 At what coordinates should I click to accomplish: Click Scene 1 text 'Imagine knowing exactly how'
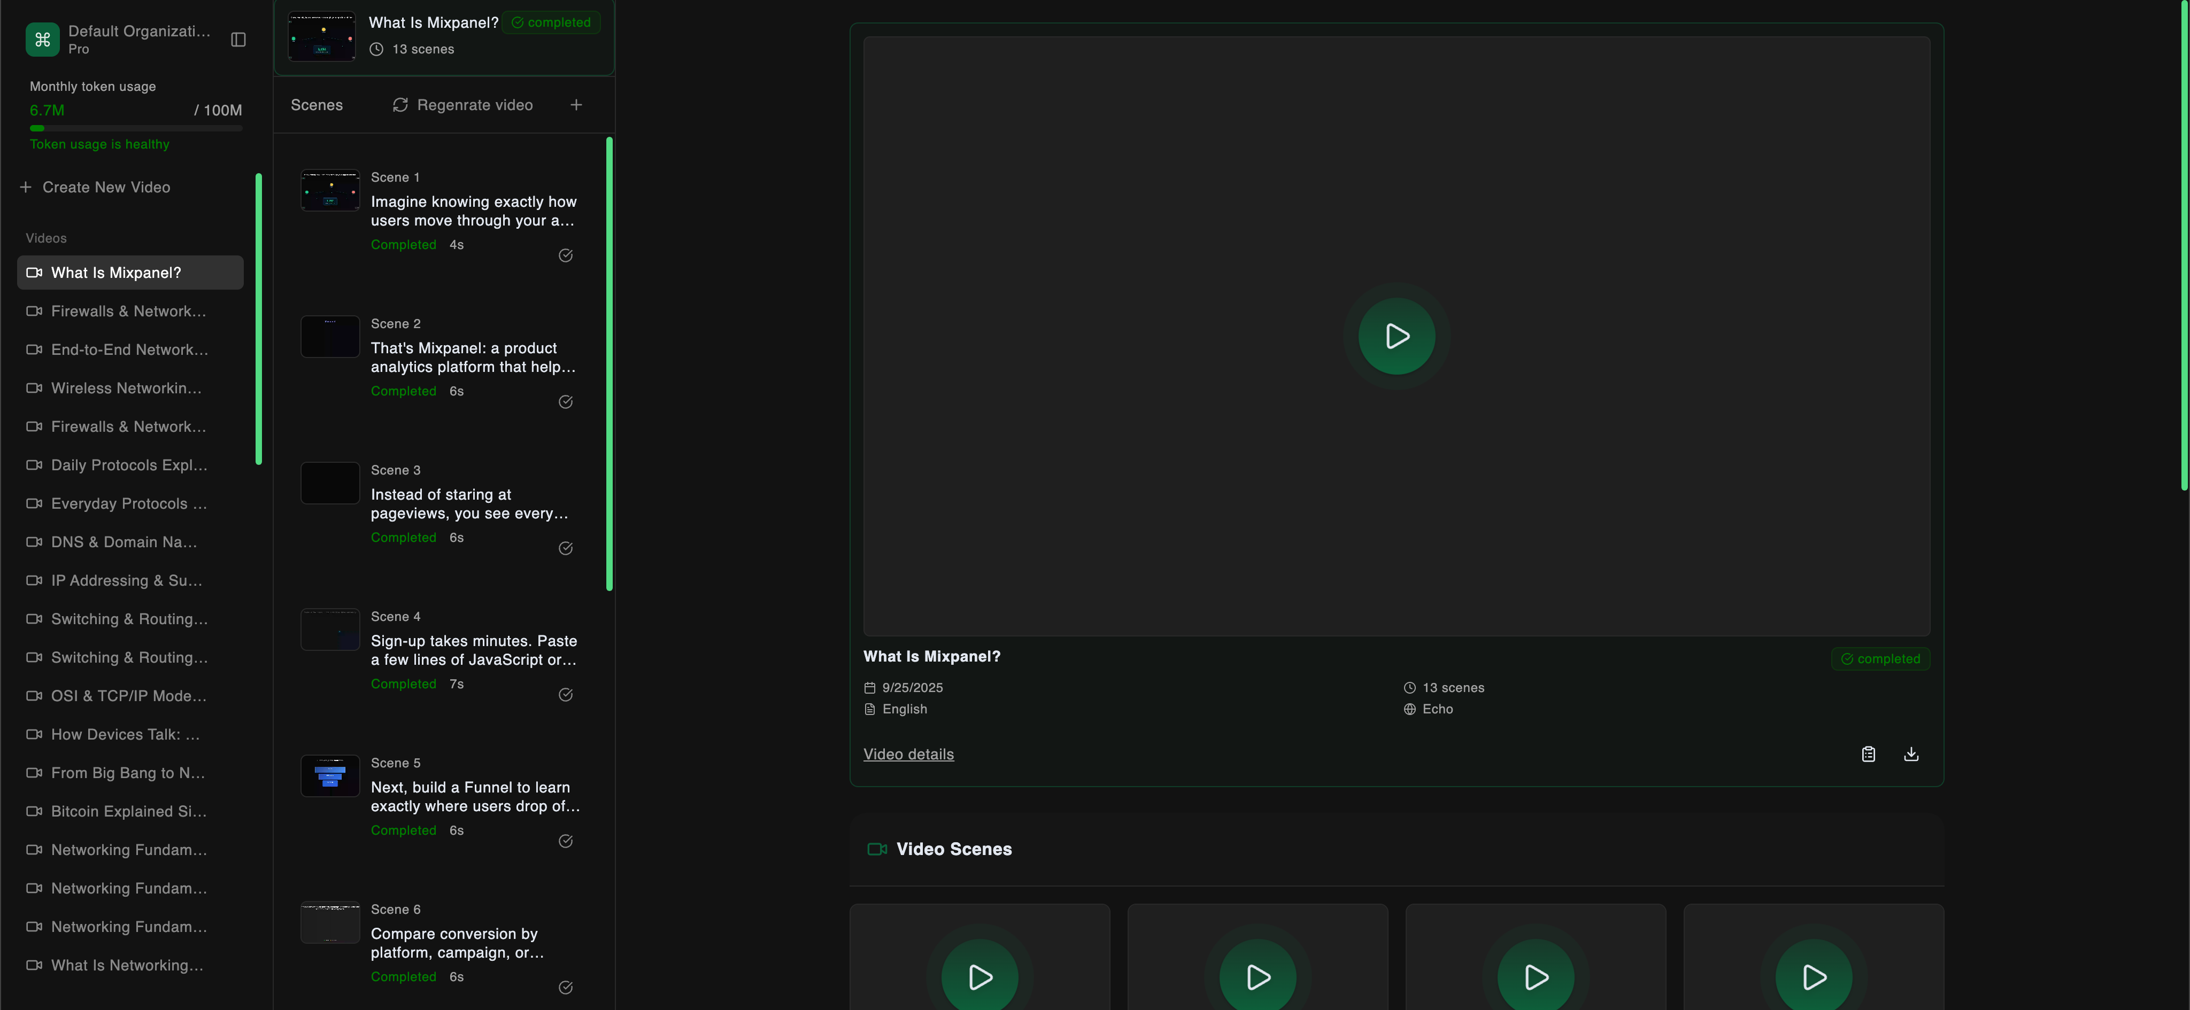coord(474,211)
